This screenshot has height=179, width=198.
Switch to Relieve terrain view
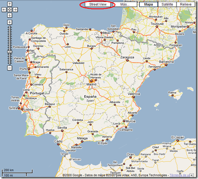point(186,4)
